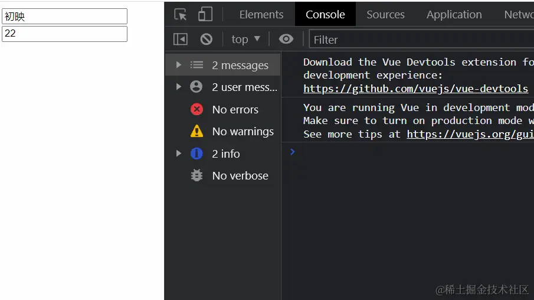Image resolution: width=534 pixels, height=300 pixels.
Task: Toggle the device toolbar icon
Action: point(205,14)
